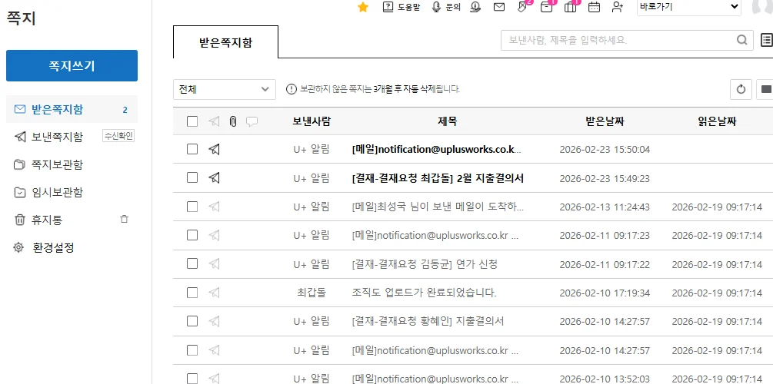
Task: Open the 전체 filter dropdown
Action: coord(224,89)
